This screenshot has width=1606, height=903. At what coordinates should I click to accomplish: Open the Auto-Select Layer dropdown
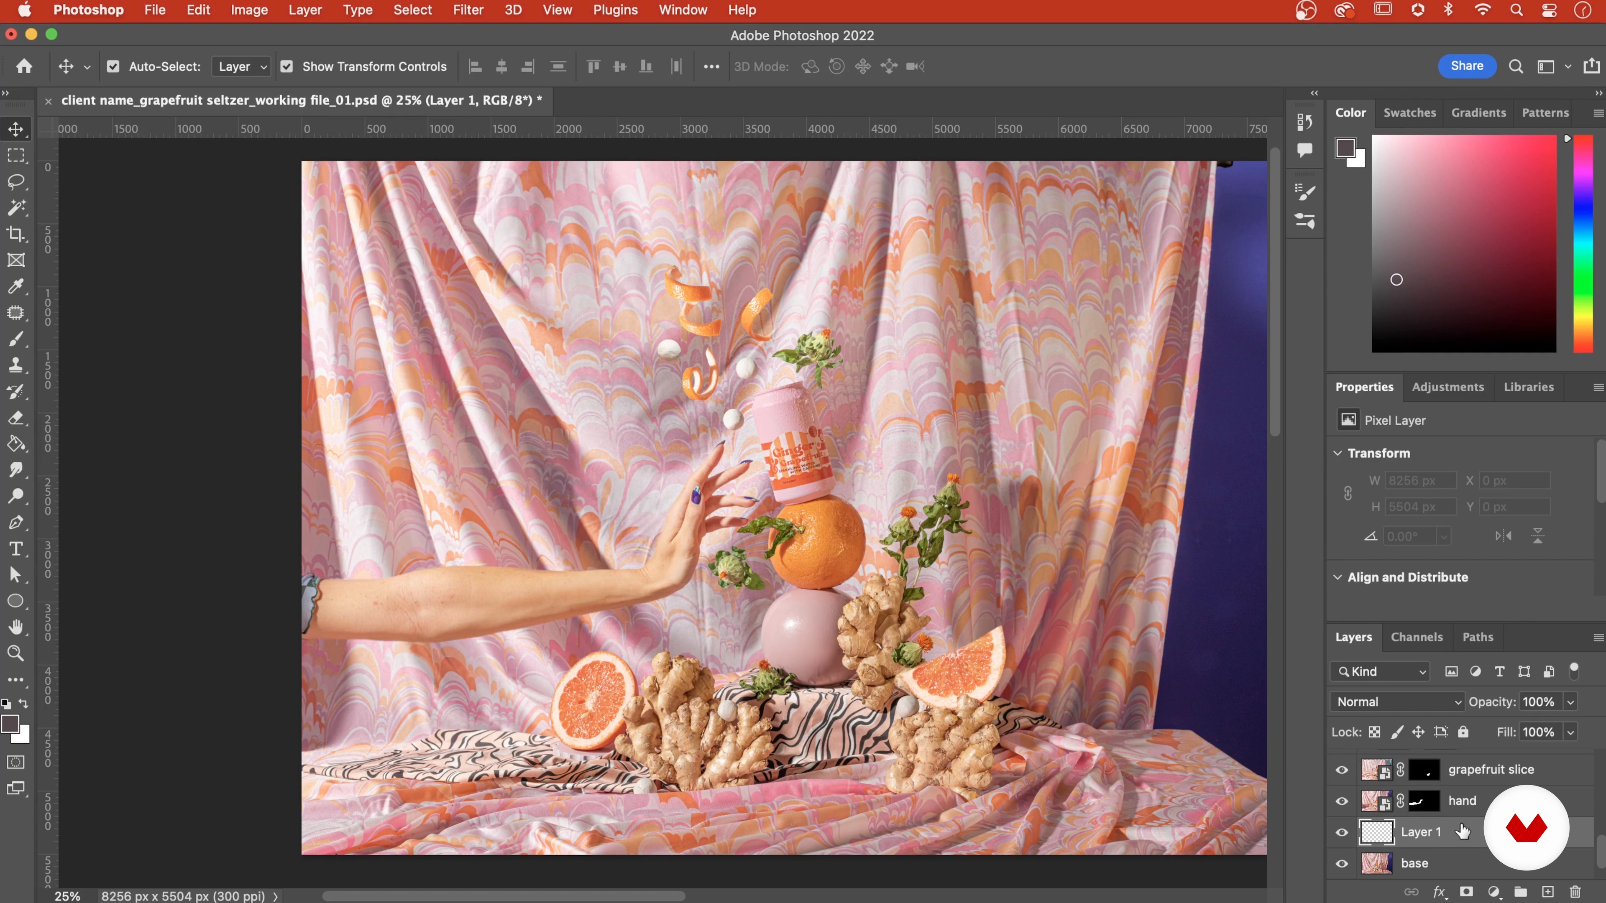241,66
